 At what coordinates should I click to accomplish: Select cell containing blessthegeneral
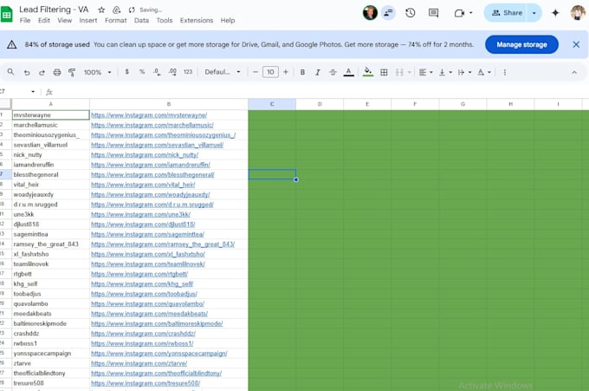51,174
